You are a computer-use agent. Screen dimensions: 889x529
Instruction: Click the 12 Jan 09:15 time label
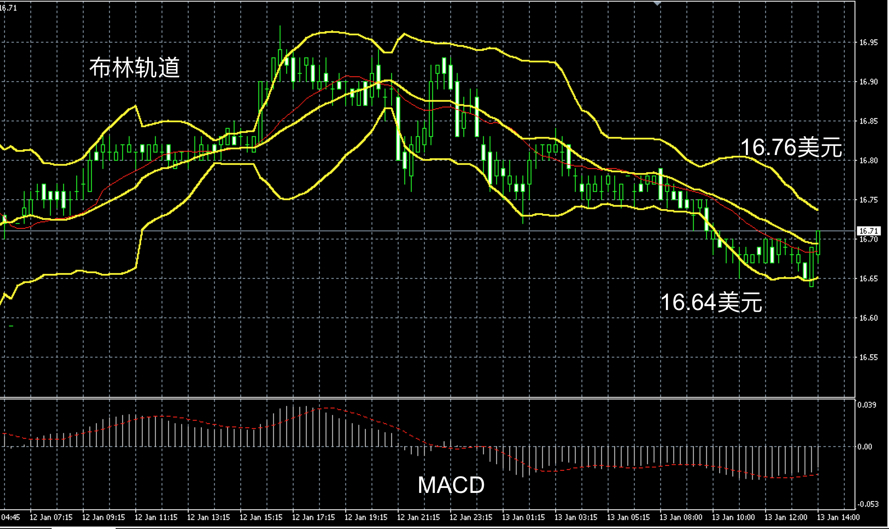tap(103, 518)
